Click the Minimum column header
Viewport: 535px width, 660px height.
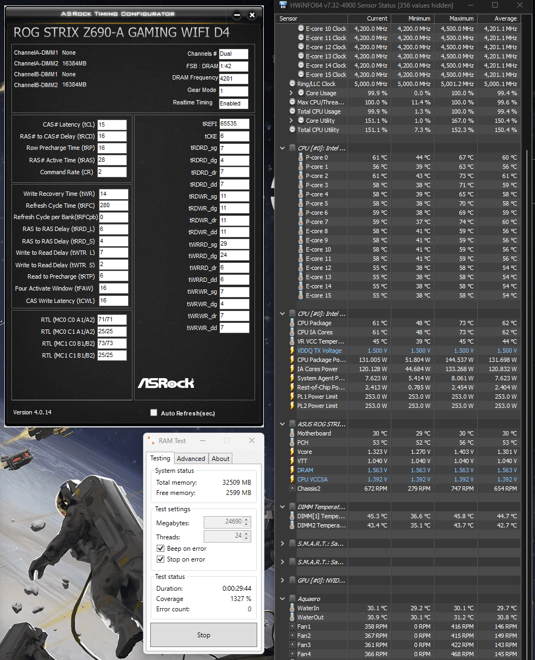click(x=412, y=18)
